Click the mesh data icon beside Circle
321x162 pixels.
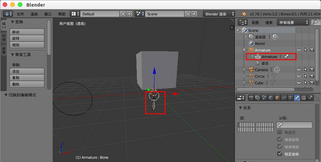point(274,76)
